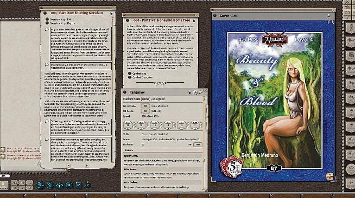Click link dot left of Part One title
This screenshot has width=355, height=198.
45,13
